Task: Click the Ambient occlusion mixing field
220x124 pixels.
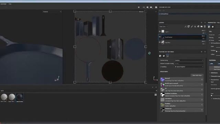Action: [189, 63]
